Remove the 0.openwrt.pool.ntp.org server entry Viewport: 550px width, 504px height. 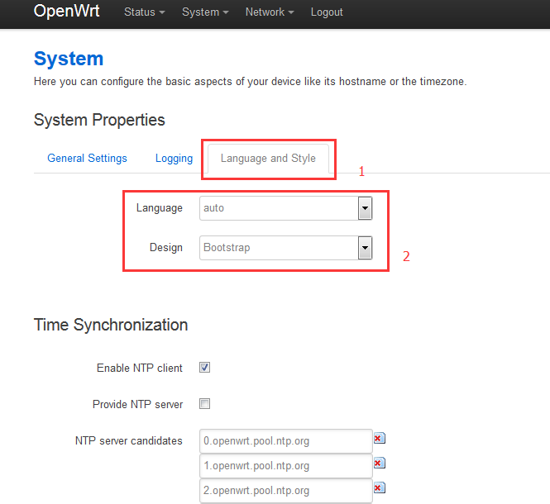(379, 439)
